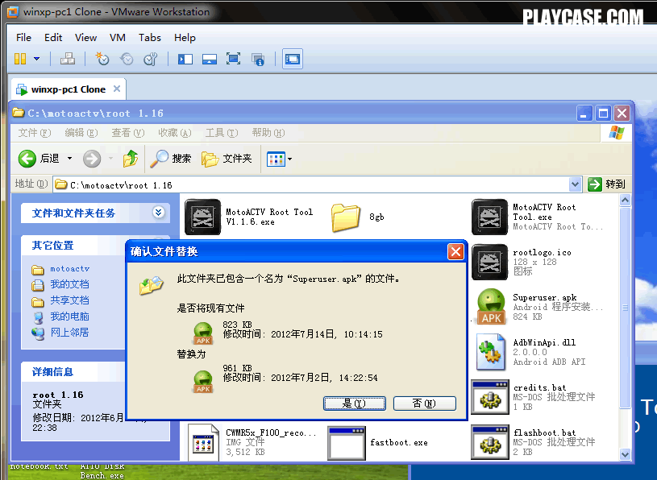The height and width of the screenshot is (480, 657).
Task: Open the snapshot manager icon
Action: (x=151, y=59)
